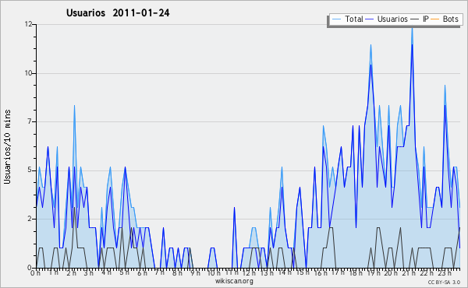Select the 'Usuarios' legend entry
The width and height of the screenshot is (468, 288).
(387, 19)
